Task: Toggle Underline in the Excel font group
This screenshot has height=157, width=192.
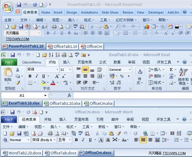Action: point(44,76)
